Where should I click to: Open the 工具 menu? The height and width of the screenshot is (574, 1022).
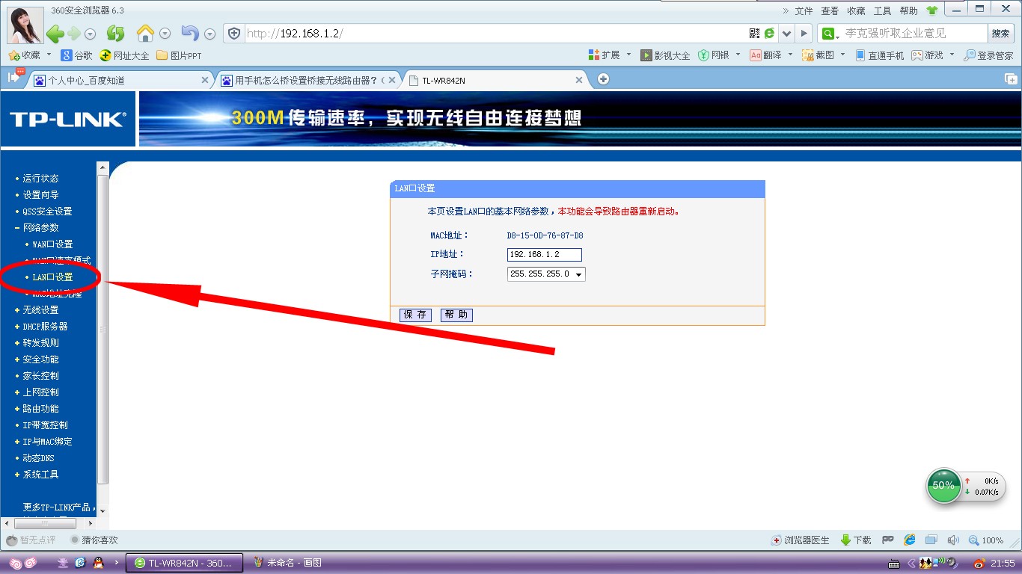coord(882,10)
